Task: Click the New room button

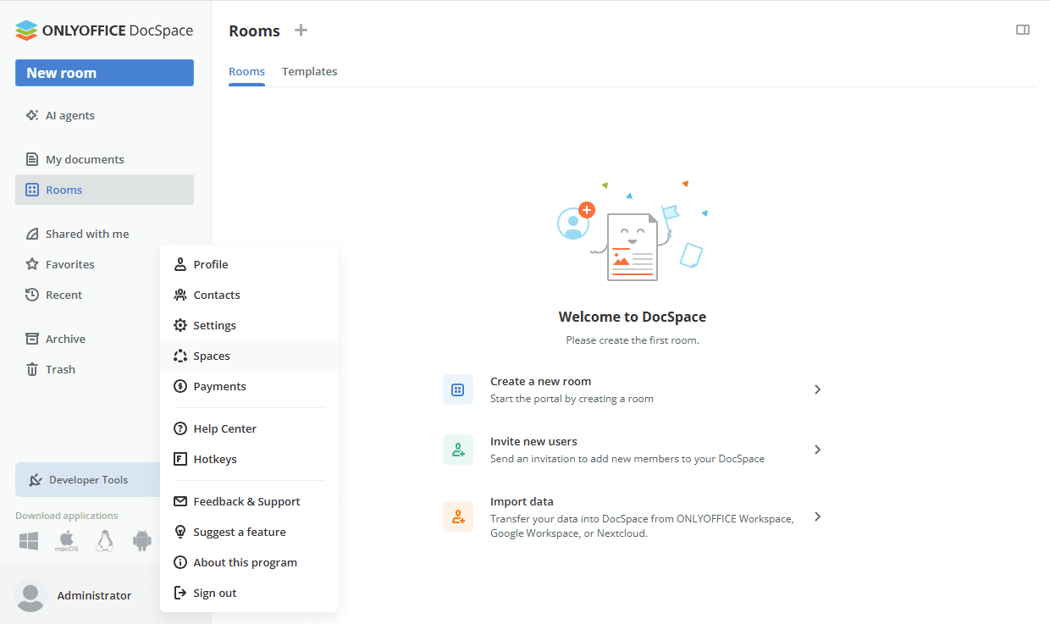Action: point(104,73)
